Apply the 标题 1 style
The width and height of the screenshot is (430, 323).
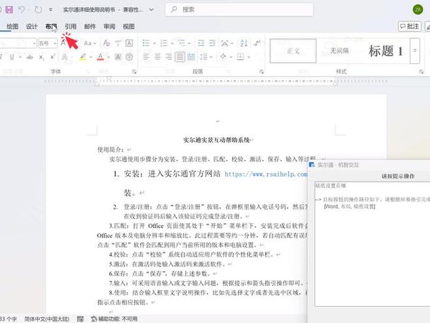coord(386,51)
